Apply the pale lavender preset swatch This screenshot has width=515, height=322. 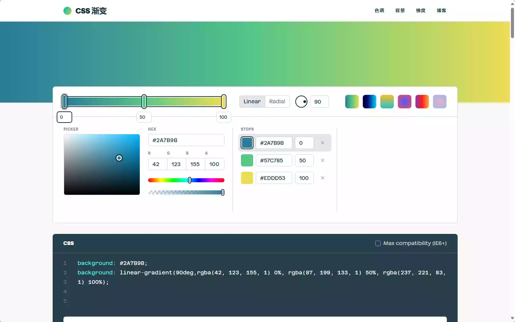click(x=440, y=102)
